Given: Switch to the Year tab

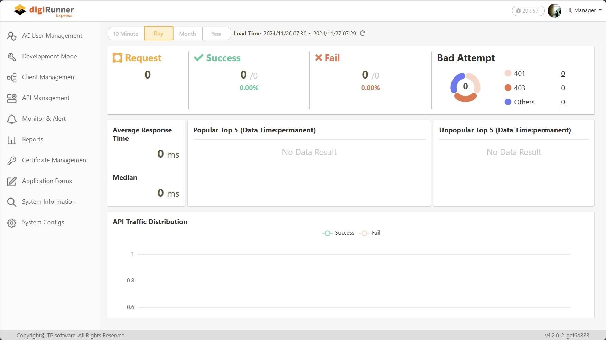Looking at the screenshot, I should [x=216, y=34].
